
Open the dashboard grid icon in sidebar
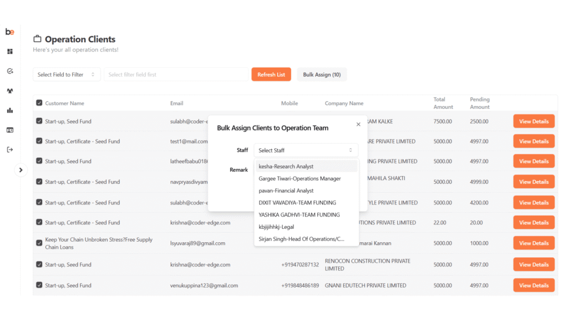[x=10, y=52]
